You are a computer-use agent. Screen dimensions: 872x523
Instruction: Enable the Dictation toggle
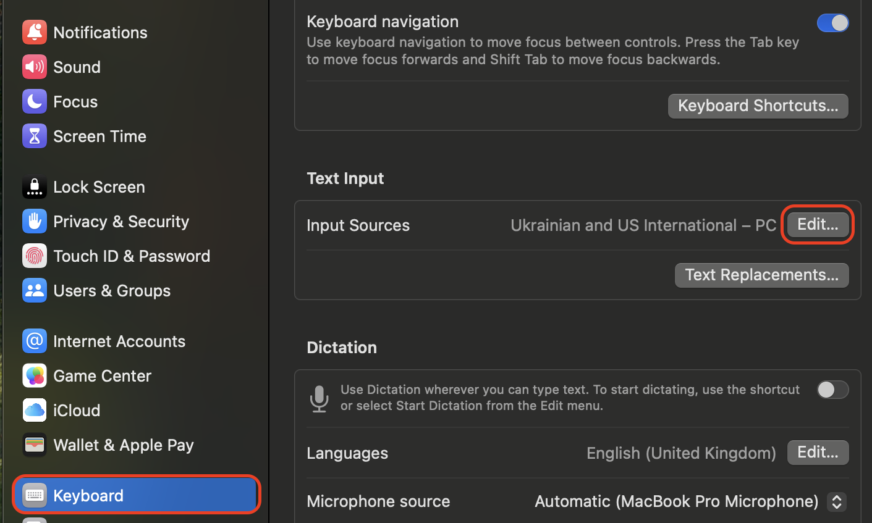[833, 390]
